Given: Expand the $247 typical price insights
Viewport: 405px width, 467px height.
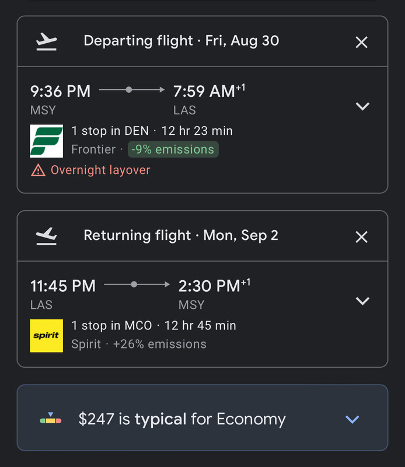Looking at the screenshot, I should (x=352, y=419).
